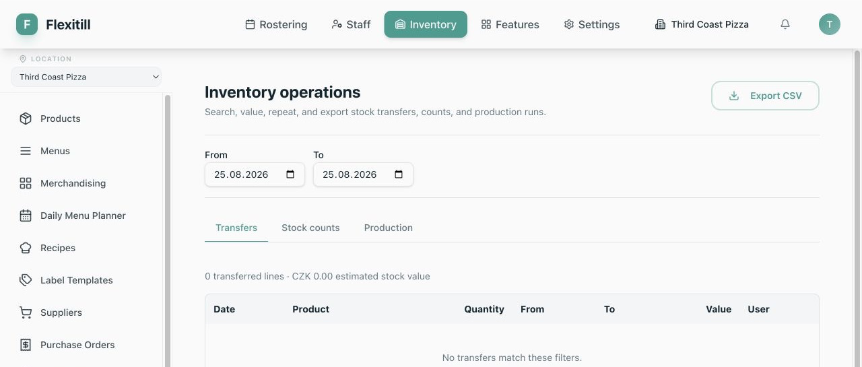
Task: Open Purchase Orders label
Action: [x=77, y=345]
